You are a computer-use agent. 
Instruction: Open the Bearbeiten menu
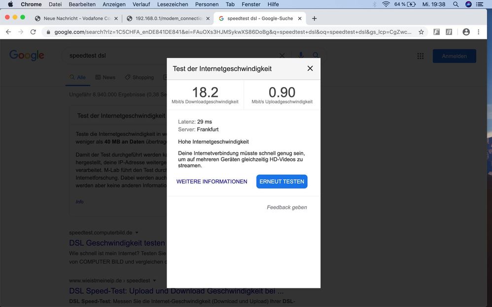[82, 4]
